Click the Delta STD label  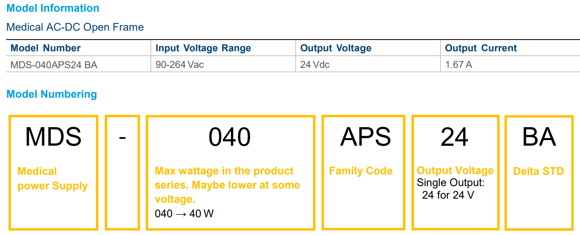(538, 171)
